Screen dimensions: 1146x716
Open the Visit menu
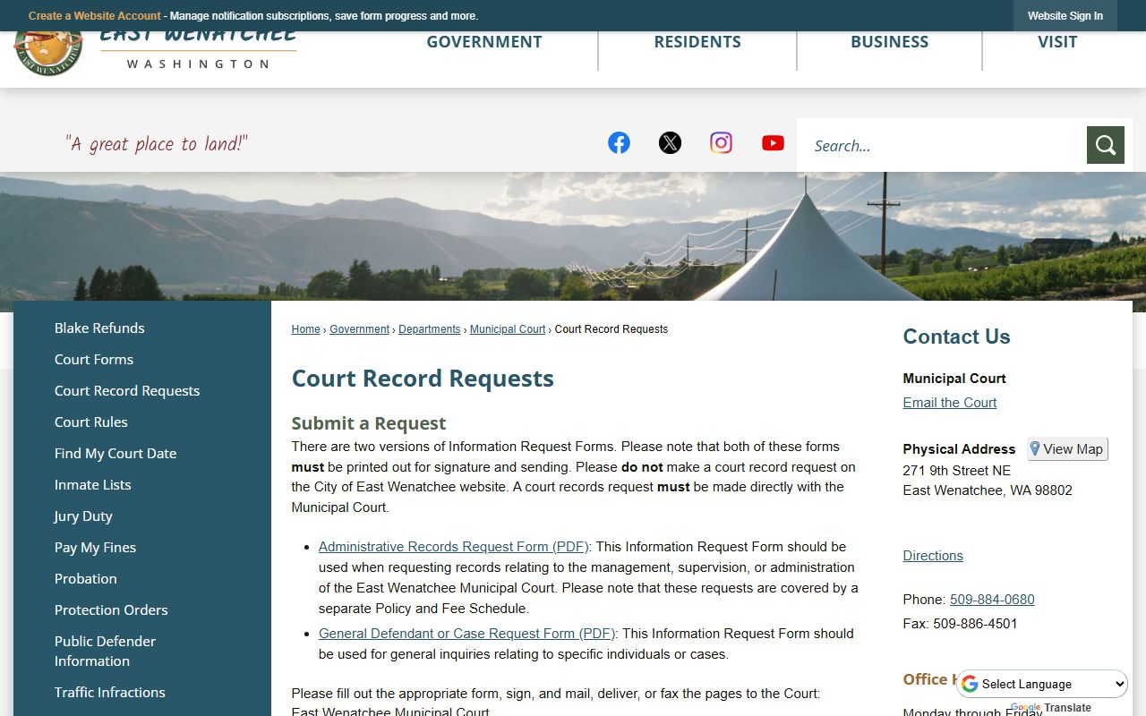(x=1057, y=42)
